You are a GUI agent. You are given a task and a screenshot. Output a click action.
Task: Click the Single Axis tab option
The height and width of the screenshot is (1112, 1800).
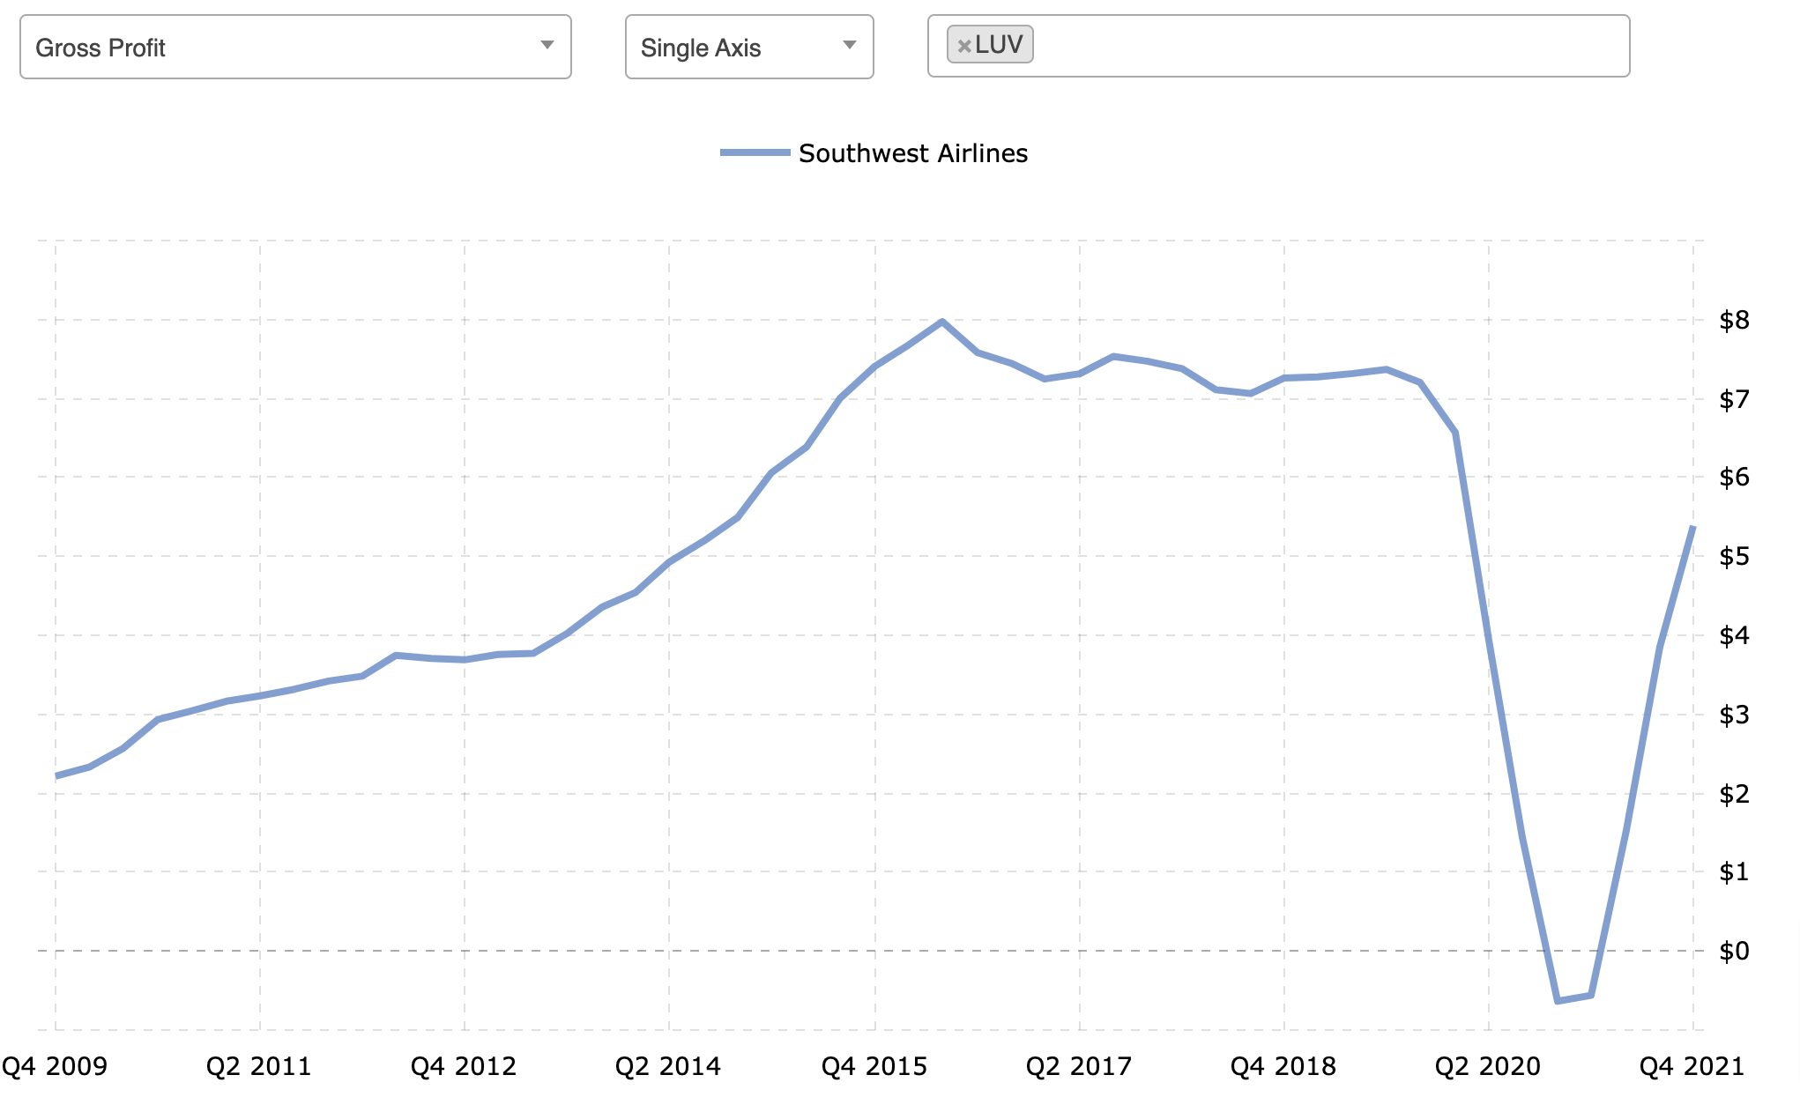point(743,45)
